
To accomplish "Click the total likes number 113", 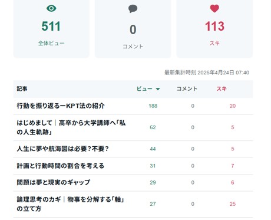I will pos(214,26).
